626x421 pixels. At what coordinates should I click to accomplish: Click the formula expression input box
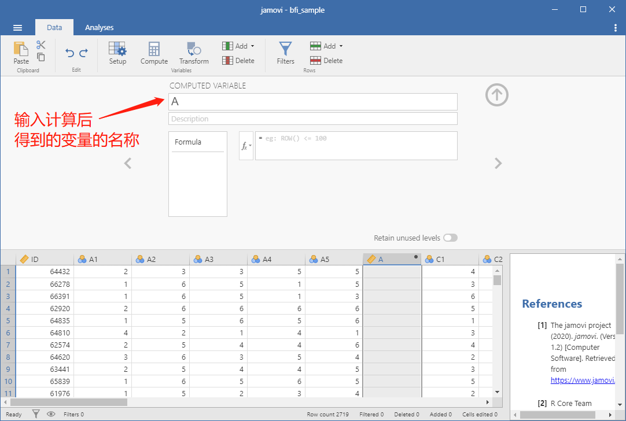[356, 146]
